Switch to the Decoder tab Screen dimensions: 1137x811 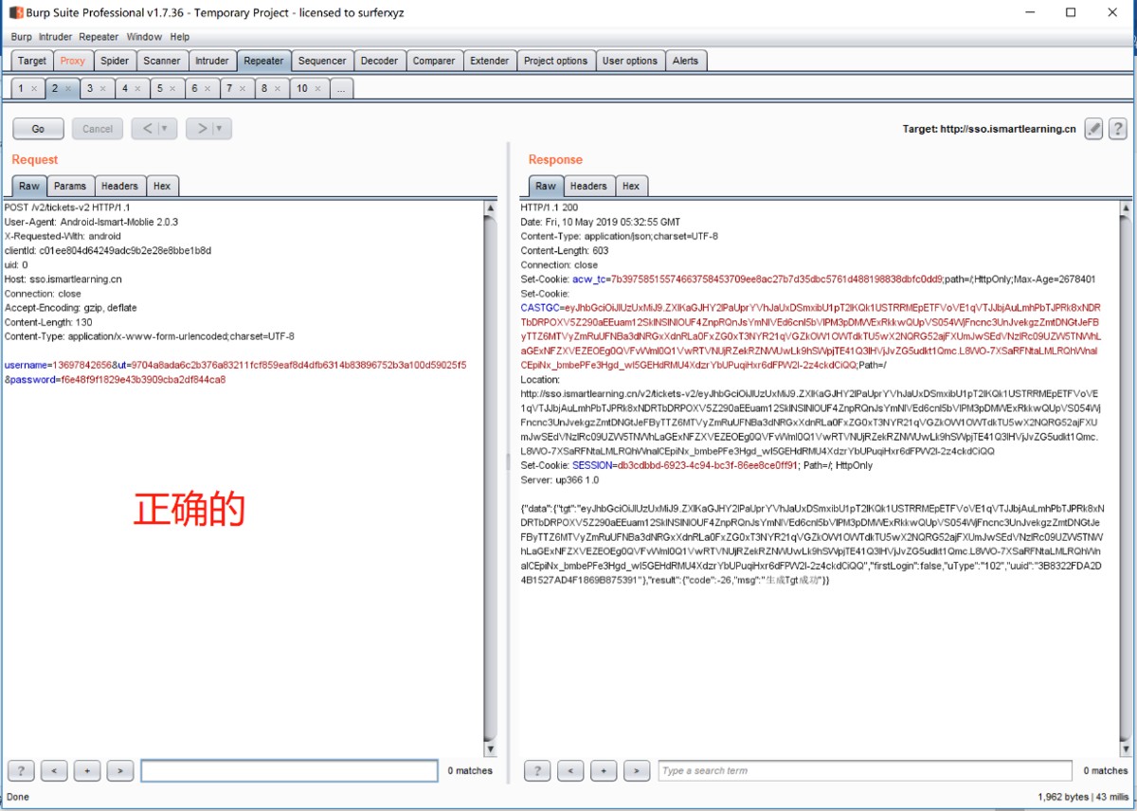coord(379,61)
